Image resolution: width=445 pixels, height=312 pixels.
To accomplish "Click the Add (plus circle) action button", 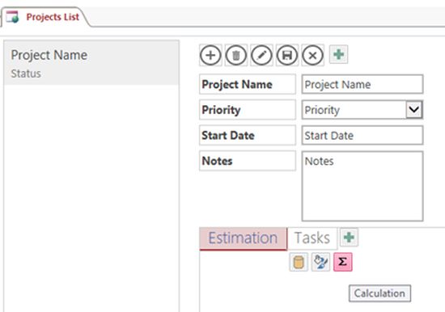I will tap(210, 55).
